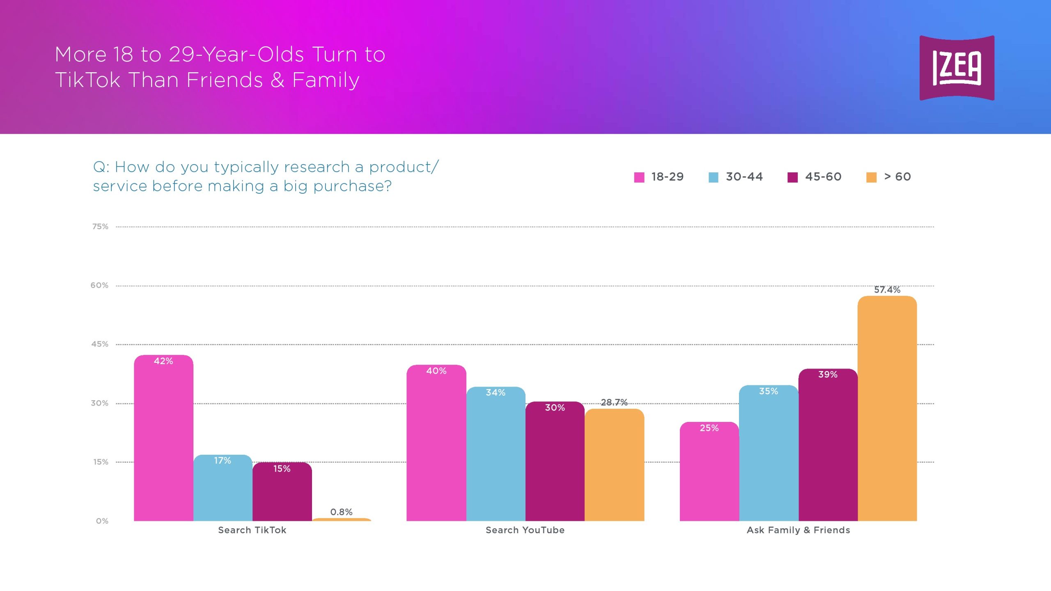Viewport: 1051px width, 591px height.
Task: Click the IZEA logo badge
Action: (x=957, y=68)
